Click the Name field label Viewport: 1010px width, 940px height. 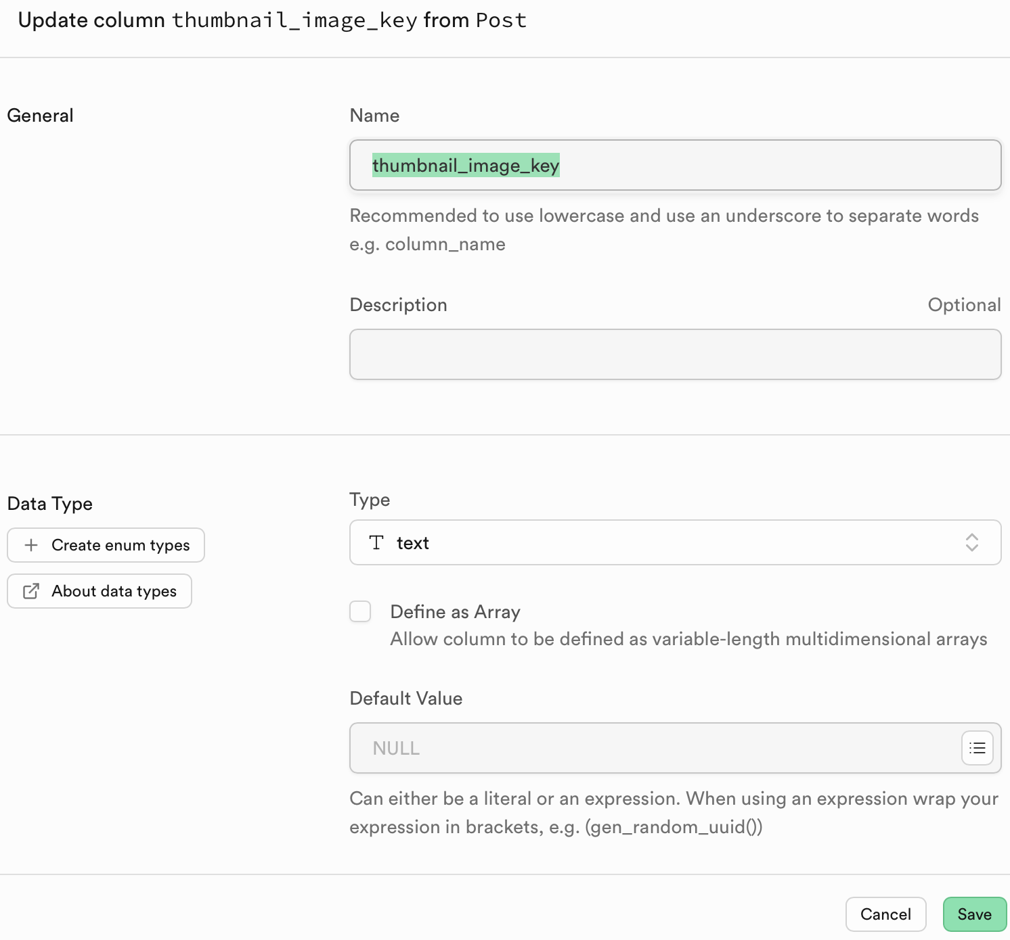(374, 116)
